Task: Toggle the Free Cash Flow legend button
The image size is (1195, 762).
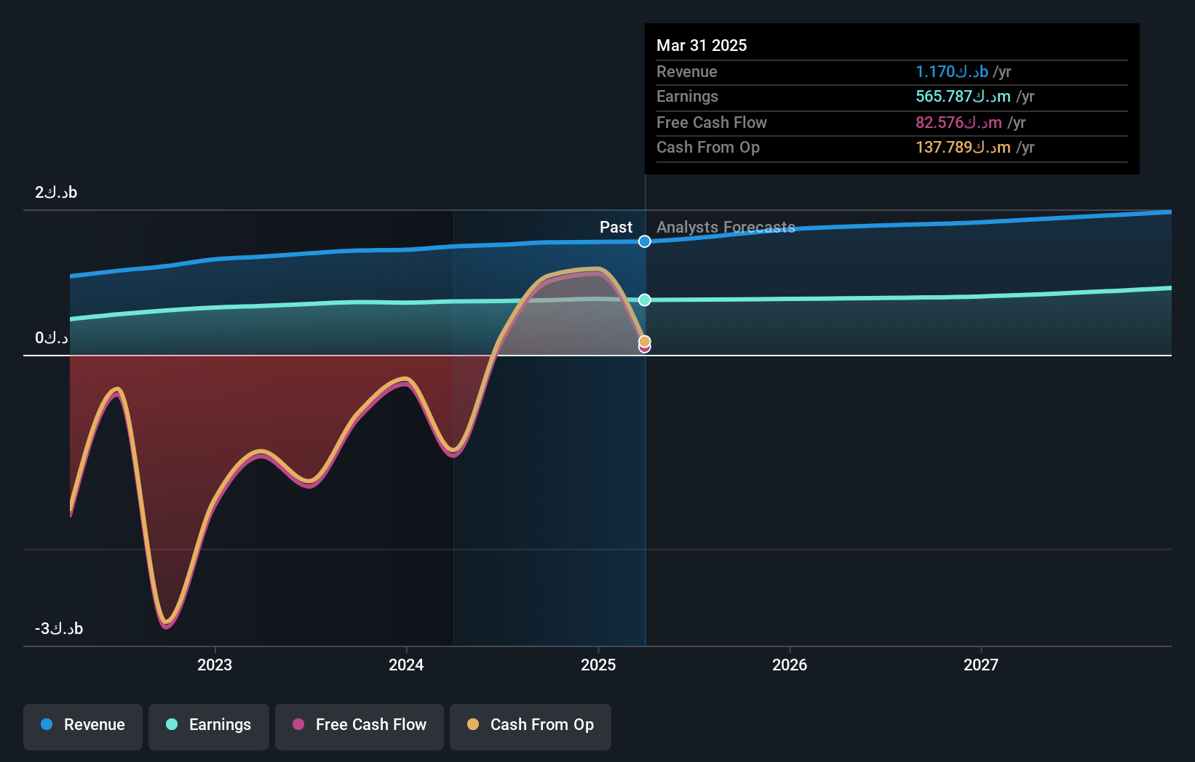Action: coord(360,726)
